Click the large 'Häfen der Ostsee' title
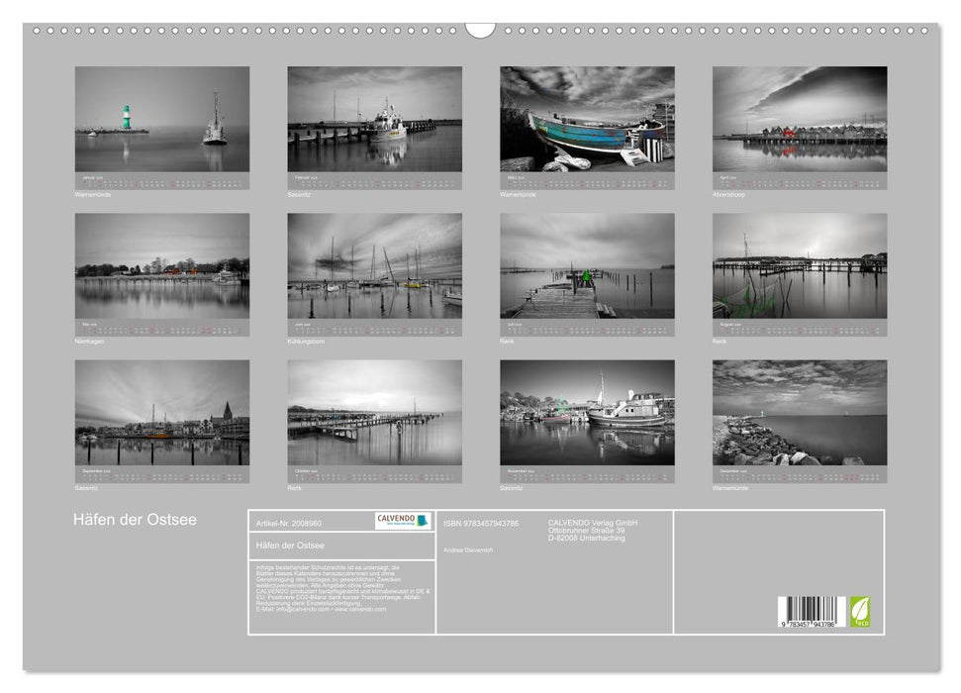 click(135, 521)
